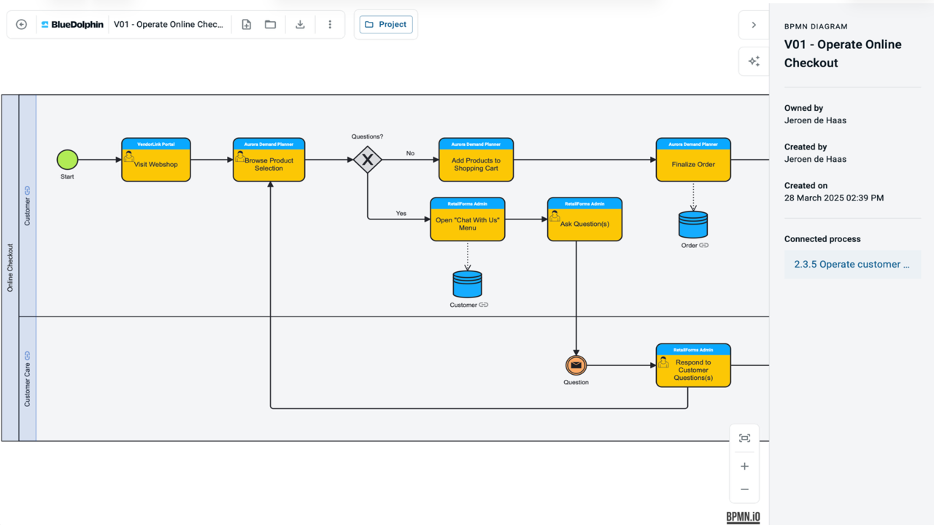Open the folder icon in toolbar

coord(271,25)
